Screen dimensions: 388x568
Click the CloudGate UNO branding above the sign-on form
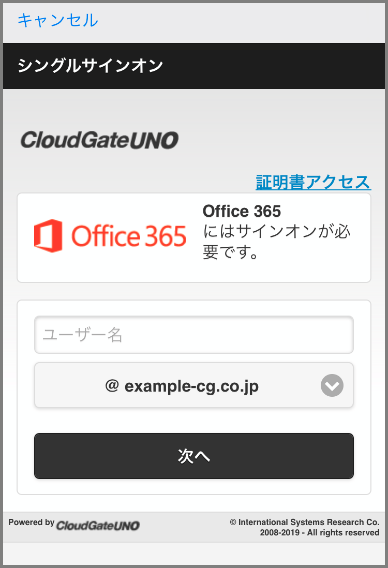[x=100, y=139]
